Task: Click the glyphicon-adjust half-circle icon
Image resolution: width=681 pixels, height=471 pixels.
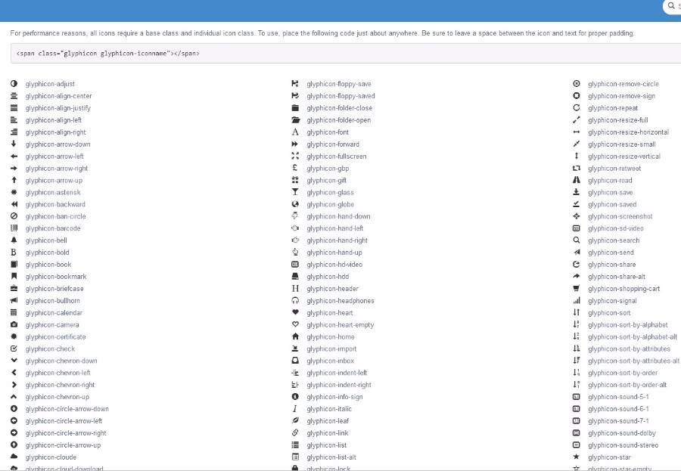Action: 14,83
